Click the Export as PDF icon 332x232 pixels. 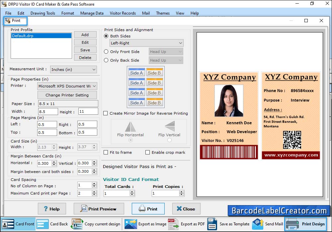(173, 224)
